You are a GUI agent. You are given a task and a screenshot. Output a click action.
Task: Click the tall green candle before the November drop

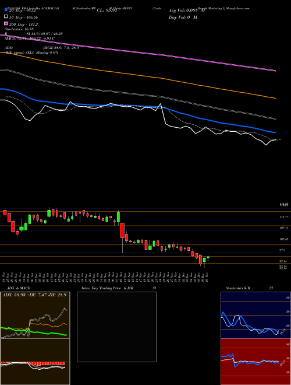point(119,218)
